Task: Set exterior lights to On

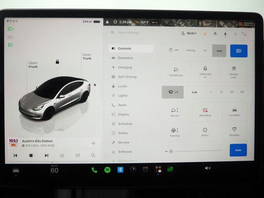Action: pyautogui.click(x=205, y=50)
